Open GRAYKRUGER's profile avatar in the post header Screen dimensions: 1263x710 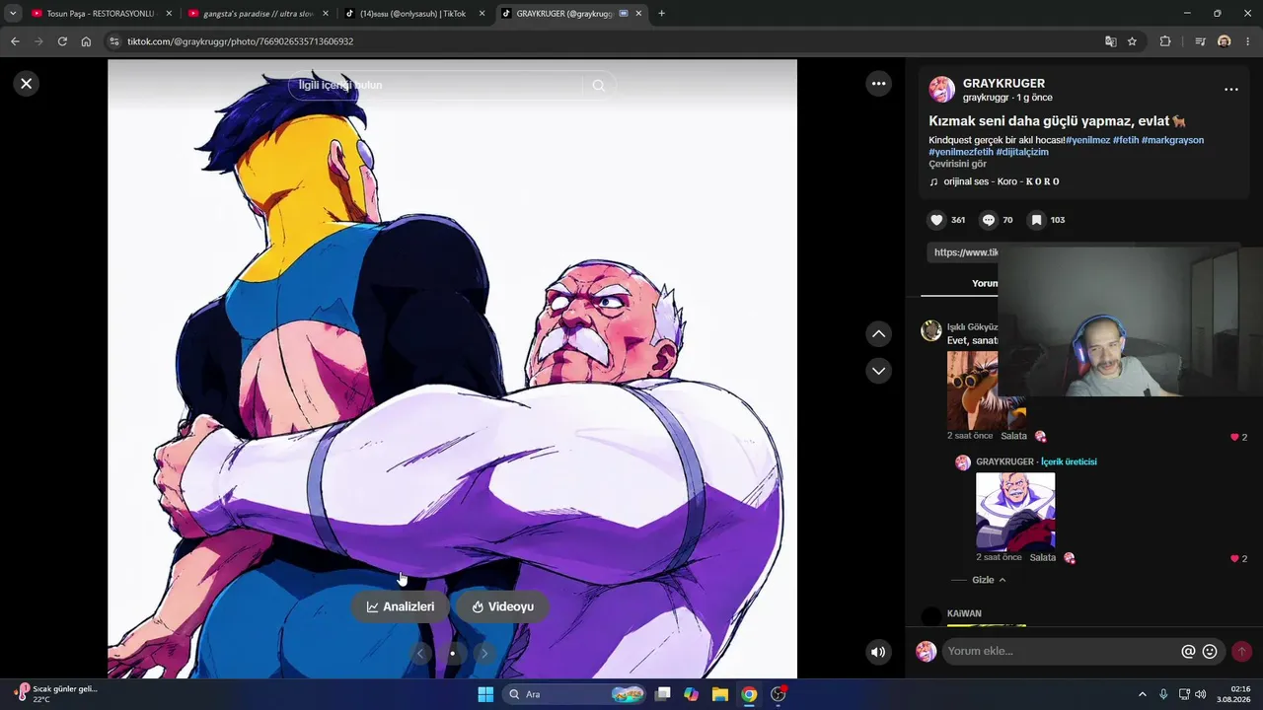[942, 90]
